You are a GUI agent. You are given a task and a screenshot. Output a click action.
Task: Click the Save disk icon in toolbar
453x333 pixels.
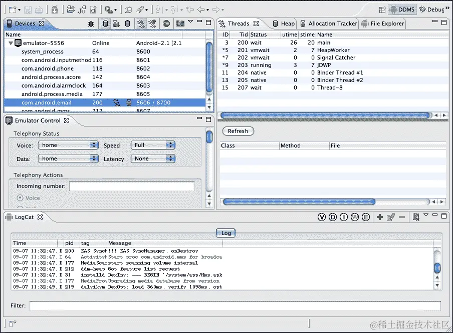click(28, 10)
